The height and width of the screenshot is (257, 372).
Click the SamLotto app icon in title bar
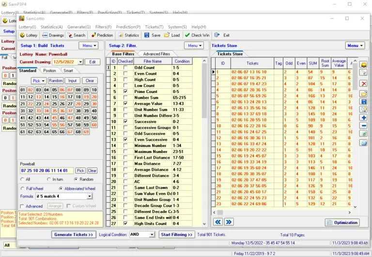click(22, 18)
